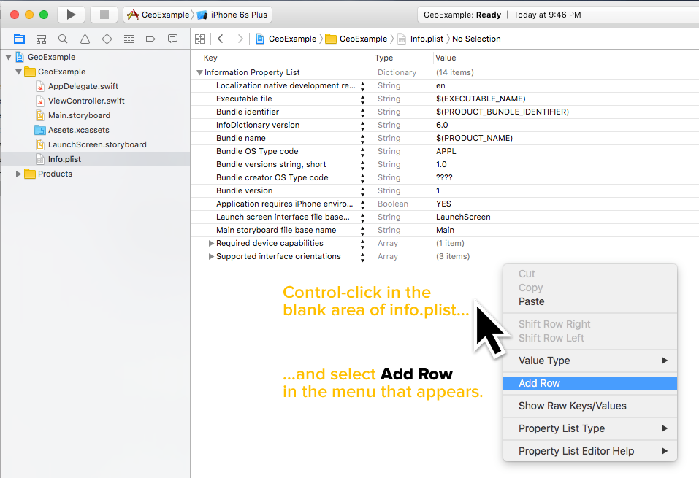Go forward with the editor forward arrow
Image resolution: width=699 pixels, height=478 pixels.
[240, 39]
